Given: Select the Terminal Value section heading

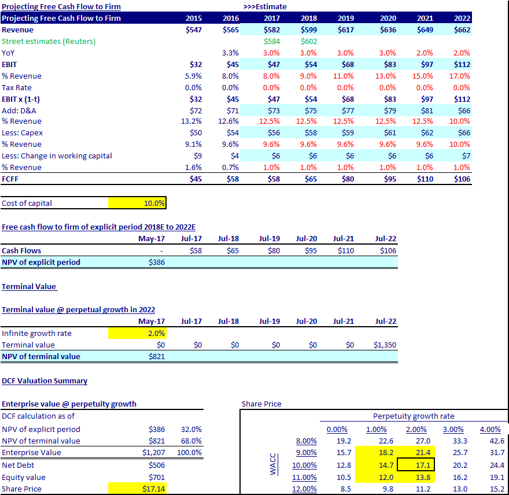Looking at the screenshot, I should (29, 286).
